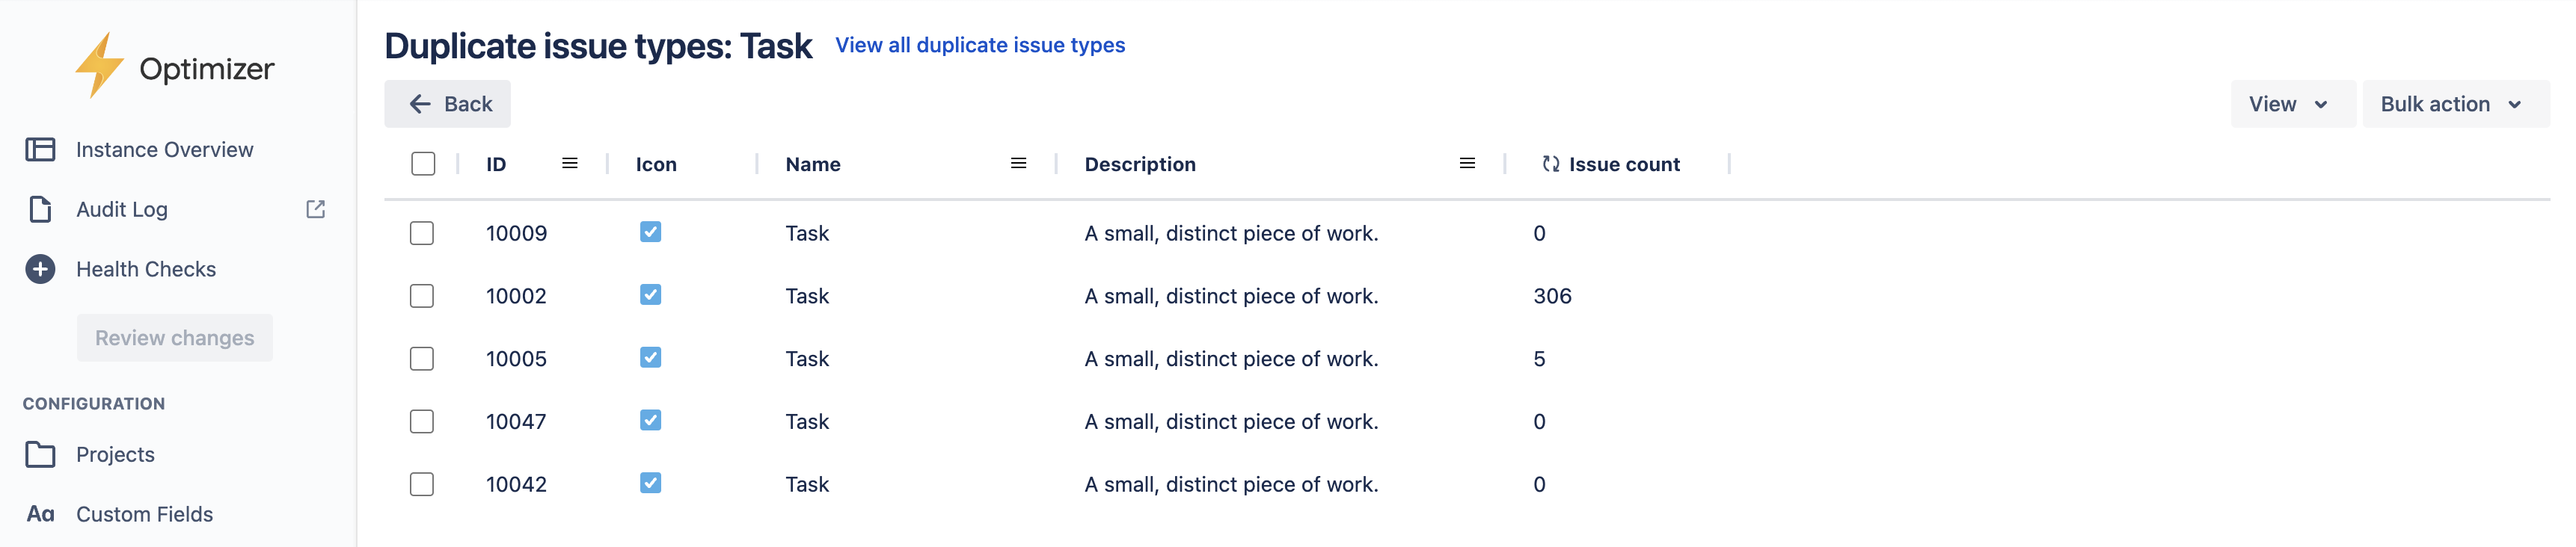Follow the View all duplicate issue types link

click(979, 45)
